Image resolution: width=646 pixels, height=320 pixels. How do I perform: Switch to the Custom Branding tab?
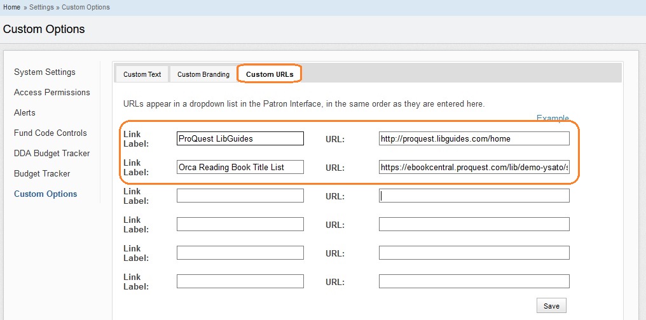203,74
